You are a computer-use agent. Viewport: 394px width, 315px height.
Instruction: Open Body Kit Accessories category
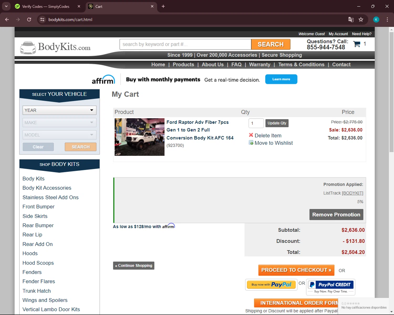47,188
